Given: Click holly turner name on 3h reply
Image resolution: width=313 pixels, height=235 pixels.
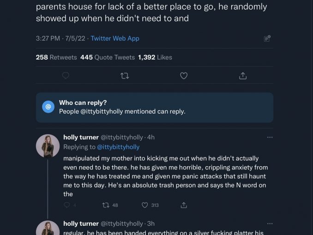Looking at the screenshot, I should [81, 223].
